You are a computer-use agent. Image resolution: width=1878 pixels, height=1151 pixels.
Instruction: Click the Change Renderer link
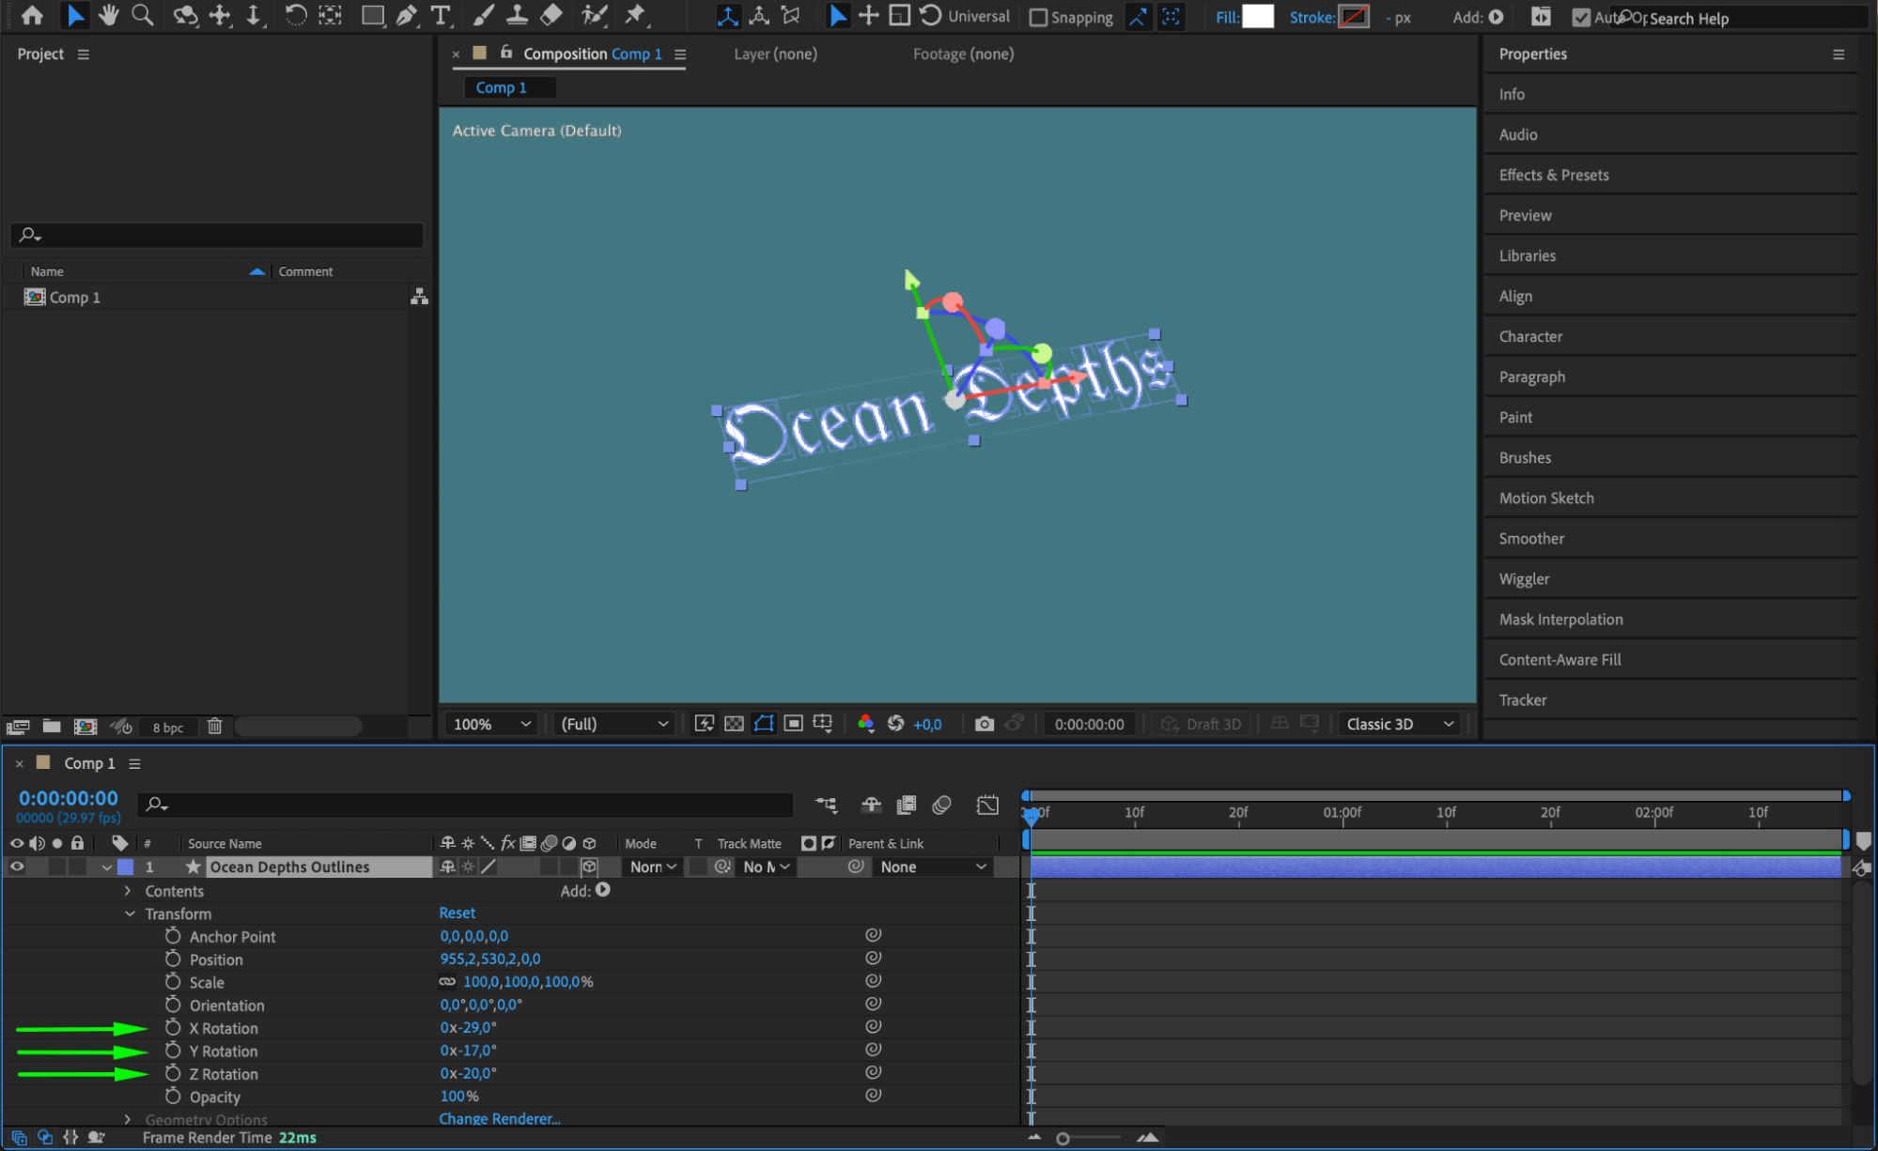point(499,1118)
